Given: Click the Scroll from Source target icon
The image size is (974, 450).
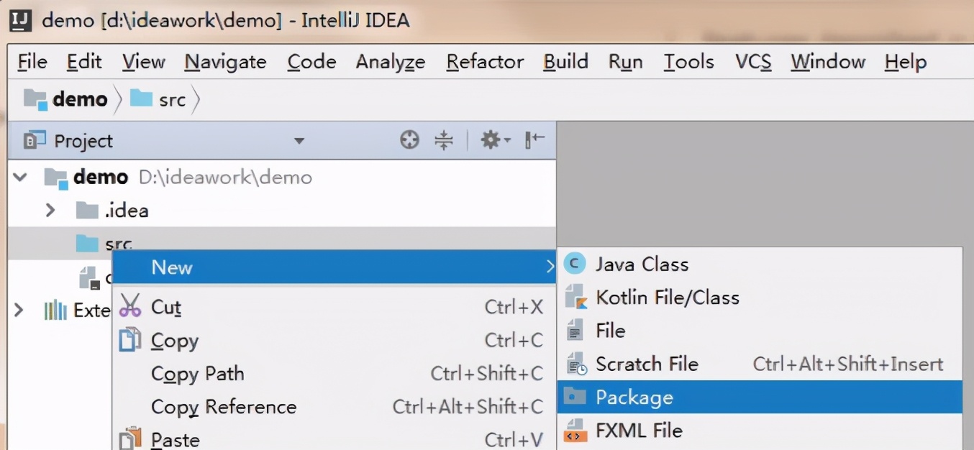Looking at the screenshot, I should (409, 140).
